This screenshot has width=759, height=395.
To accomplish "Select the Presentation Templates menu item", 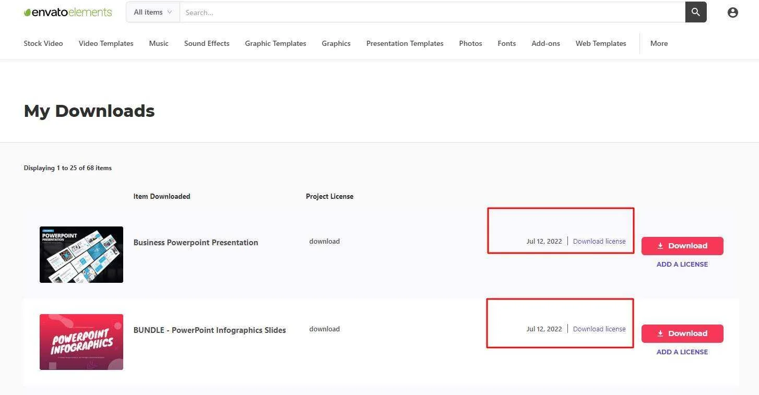I will pyautogui.click(x=405, y=43).
